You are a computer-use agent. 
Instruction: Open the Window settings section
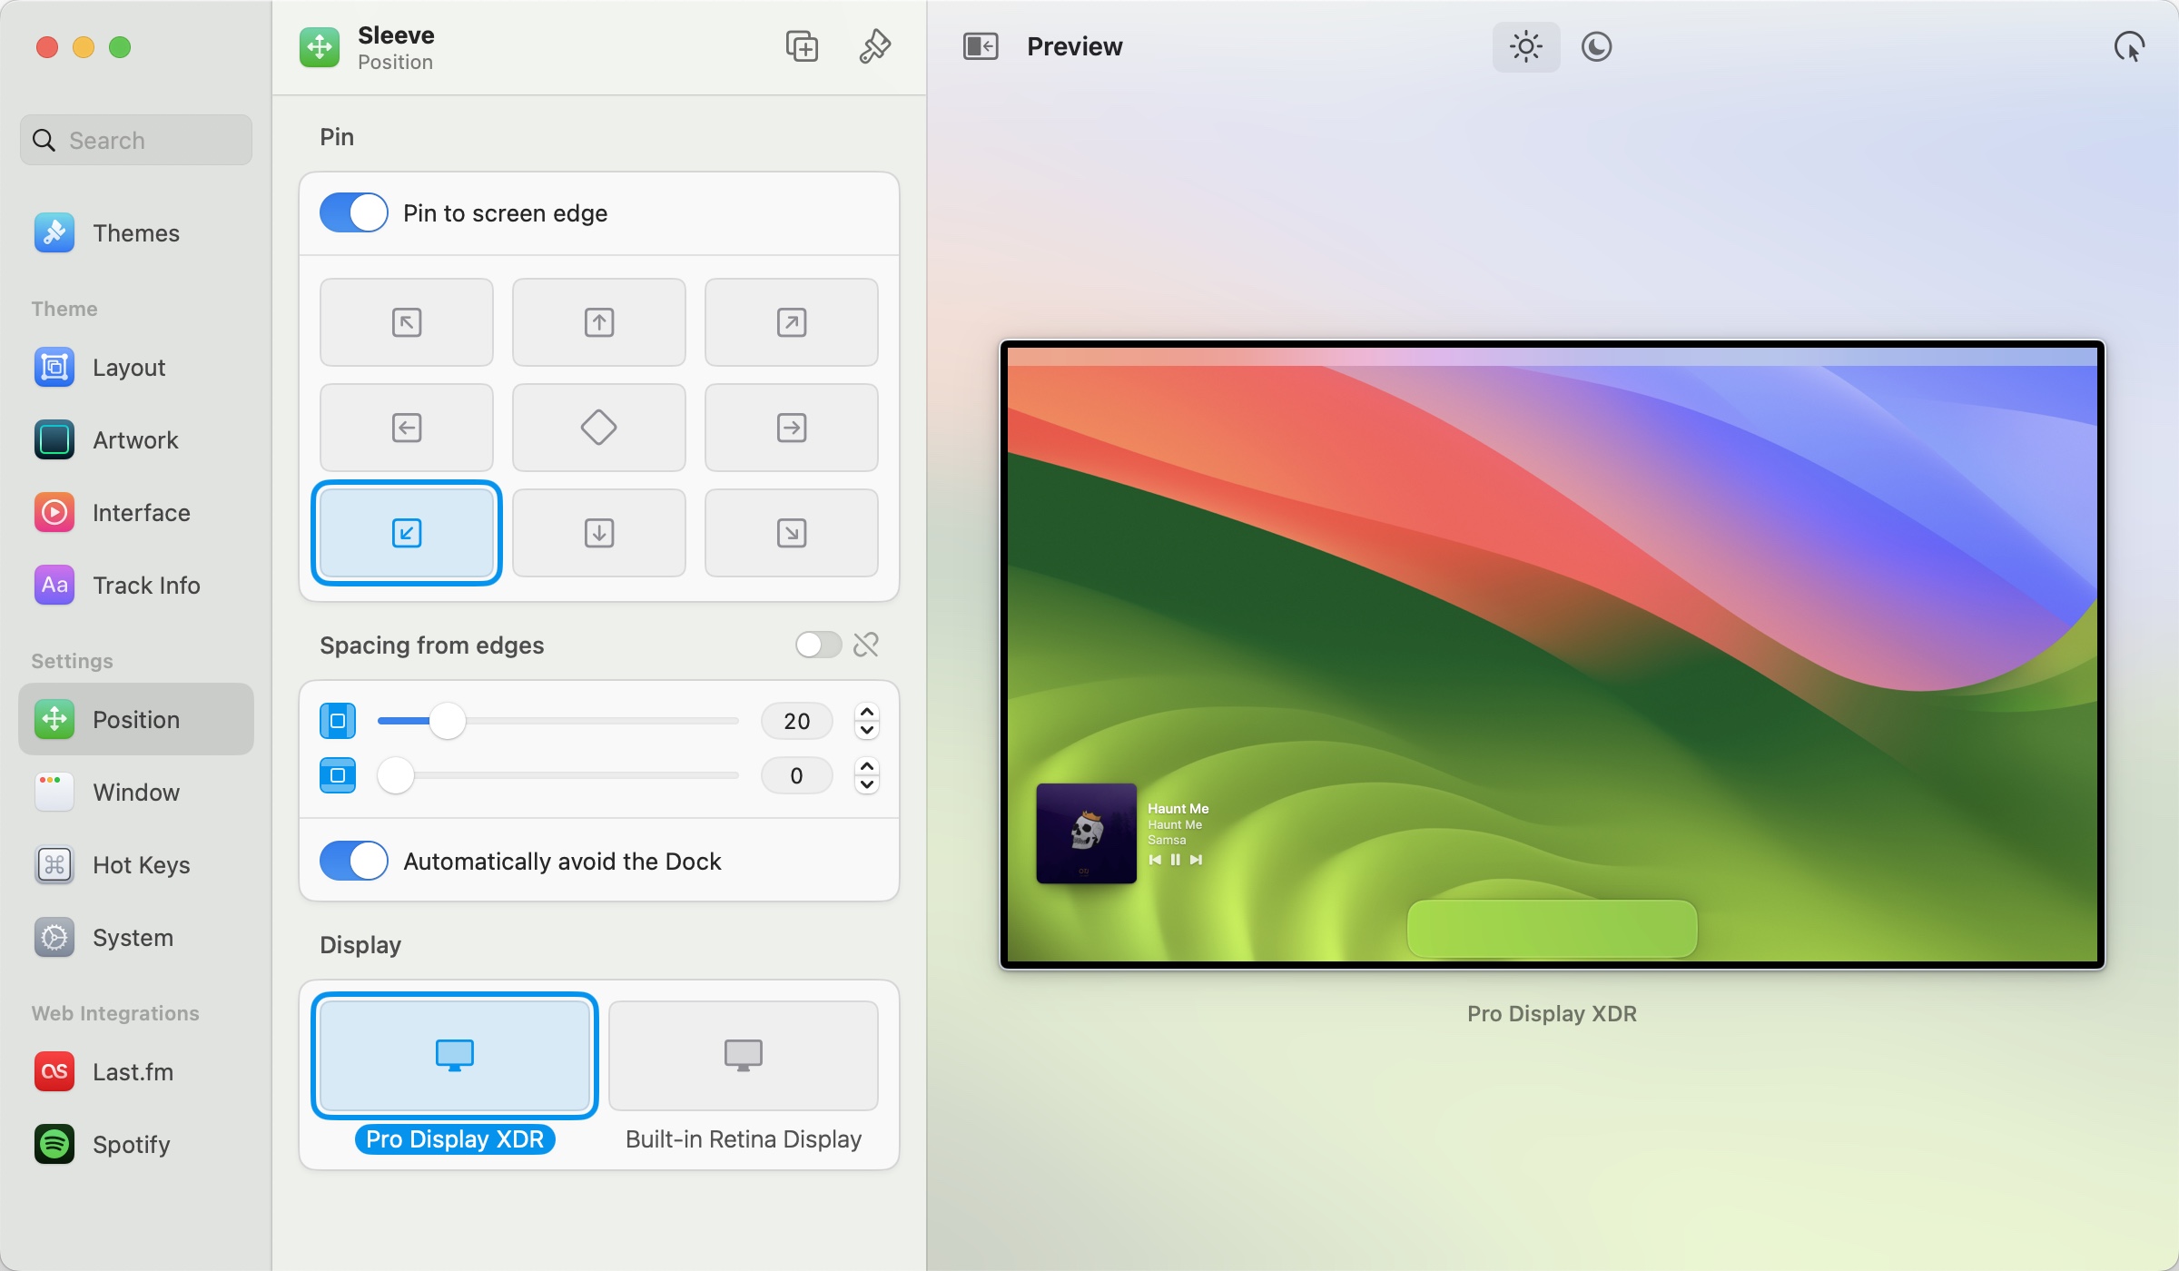(136, 793)
